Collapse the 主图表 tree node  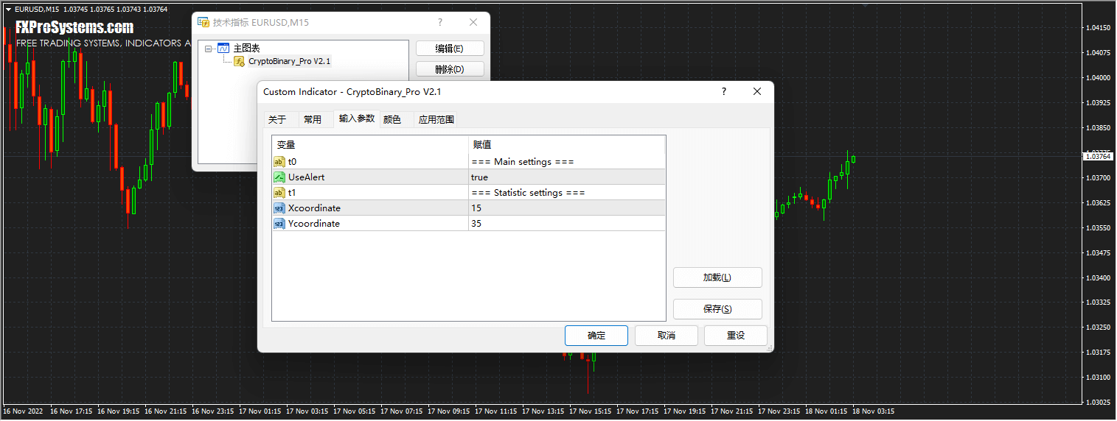point(209,49)
